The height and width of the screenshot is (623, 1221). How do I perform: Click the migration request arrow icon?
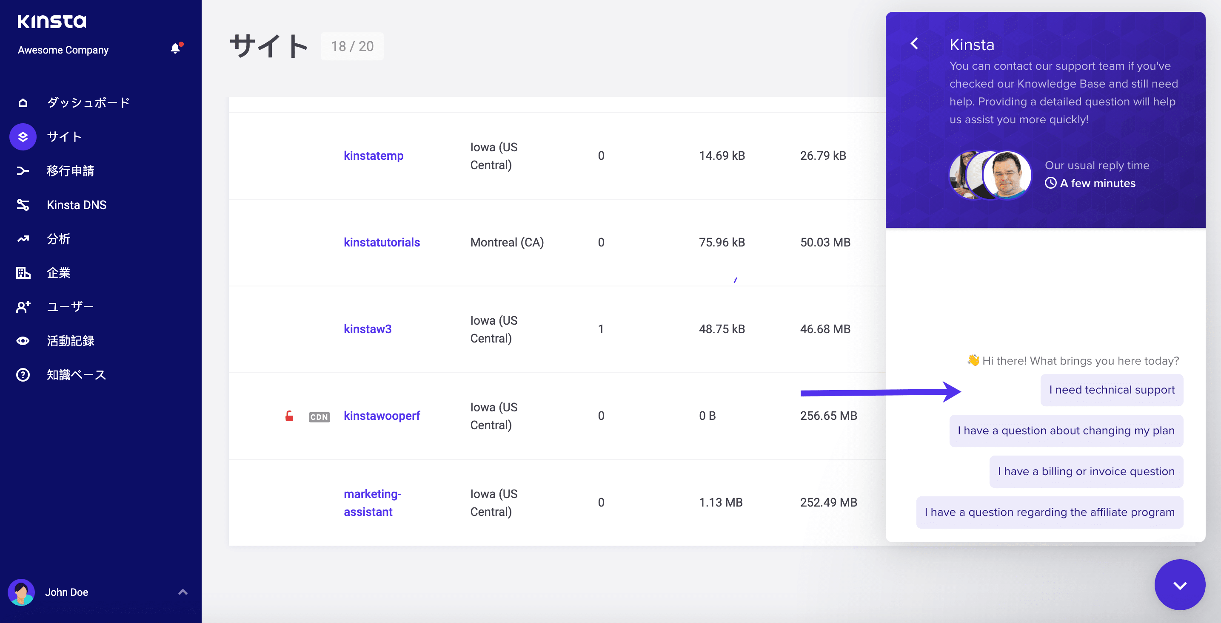[x=23, y=171]
